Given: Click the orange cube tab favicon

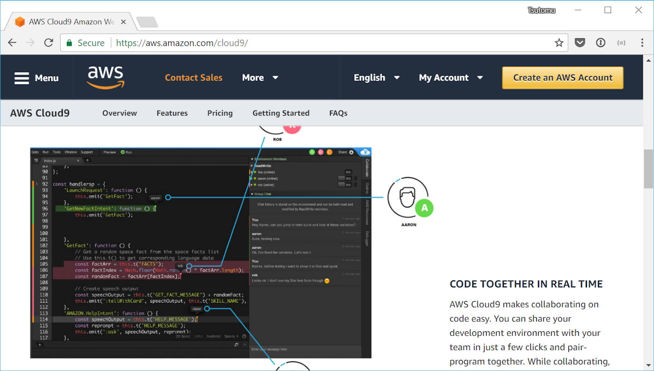Looking at the screenshot, I should [x=20, y=22].
